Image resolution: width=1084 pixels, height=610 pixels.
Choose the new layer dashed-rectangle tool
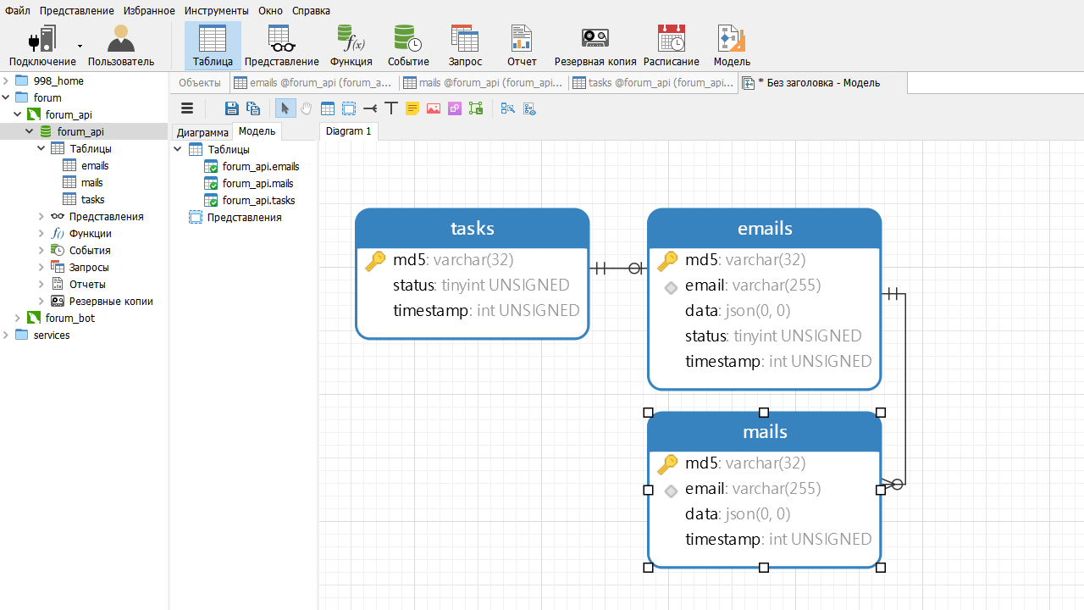pos(349,108)
